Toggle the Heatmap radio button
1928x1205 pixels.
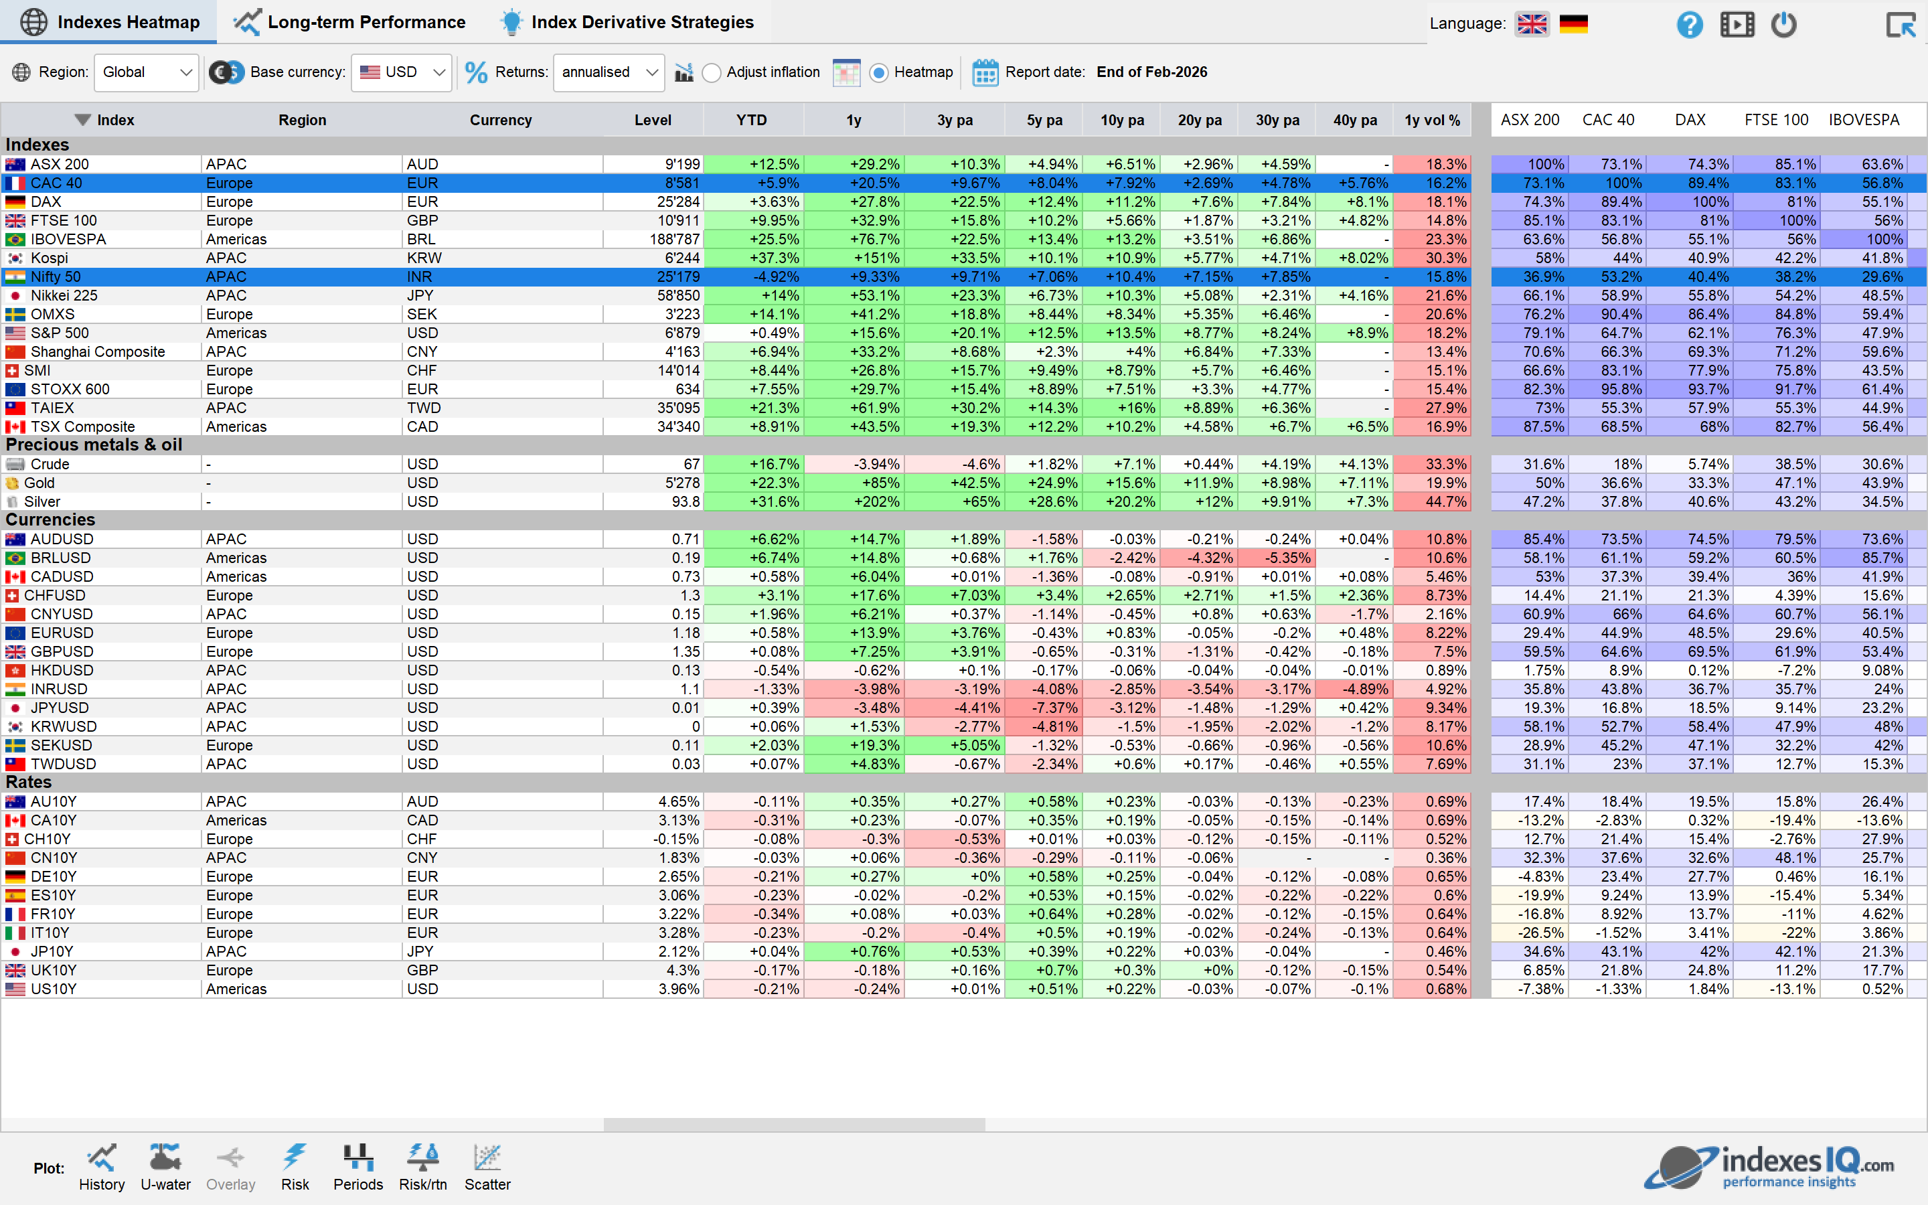[x=879, y=72]
